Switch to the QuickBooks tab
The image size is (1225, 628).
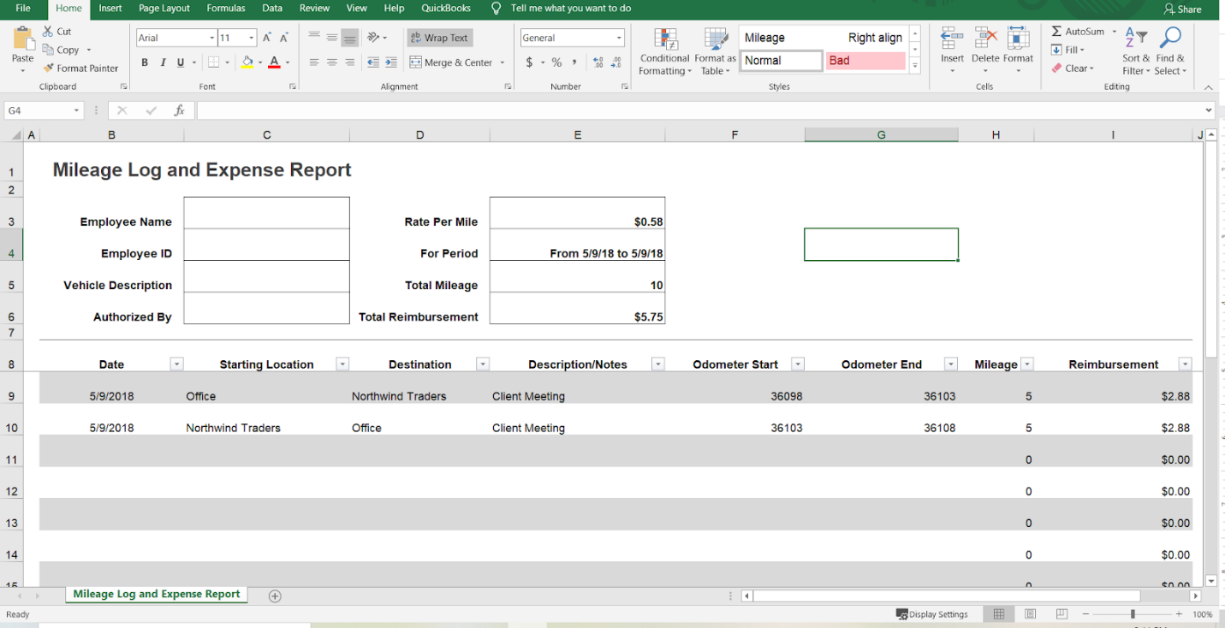(x=446, y=9)
